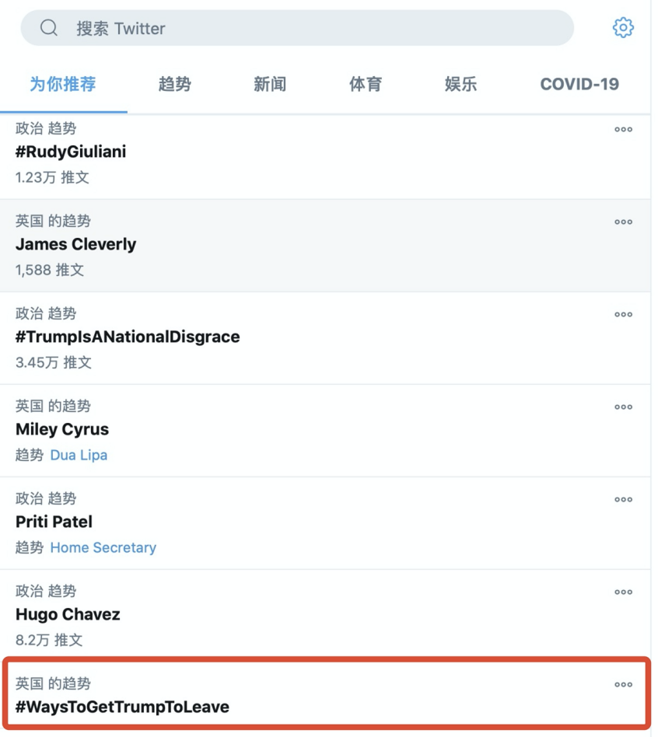Open the trends settings gear icon

pyautogui.click(x=623, y=28)
